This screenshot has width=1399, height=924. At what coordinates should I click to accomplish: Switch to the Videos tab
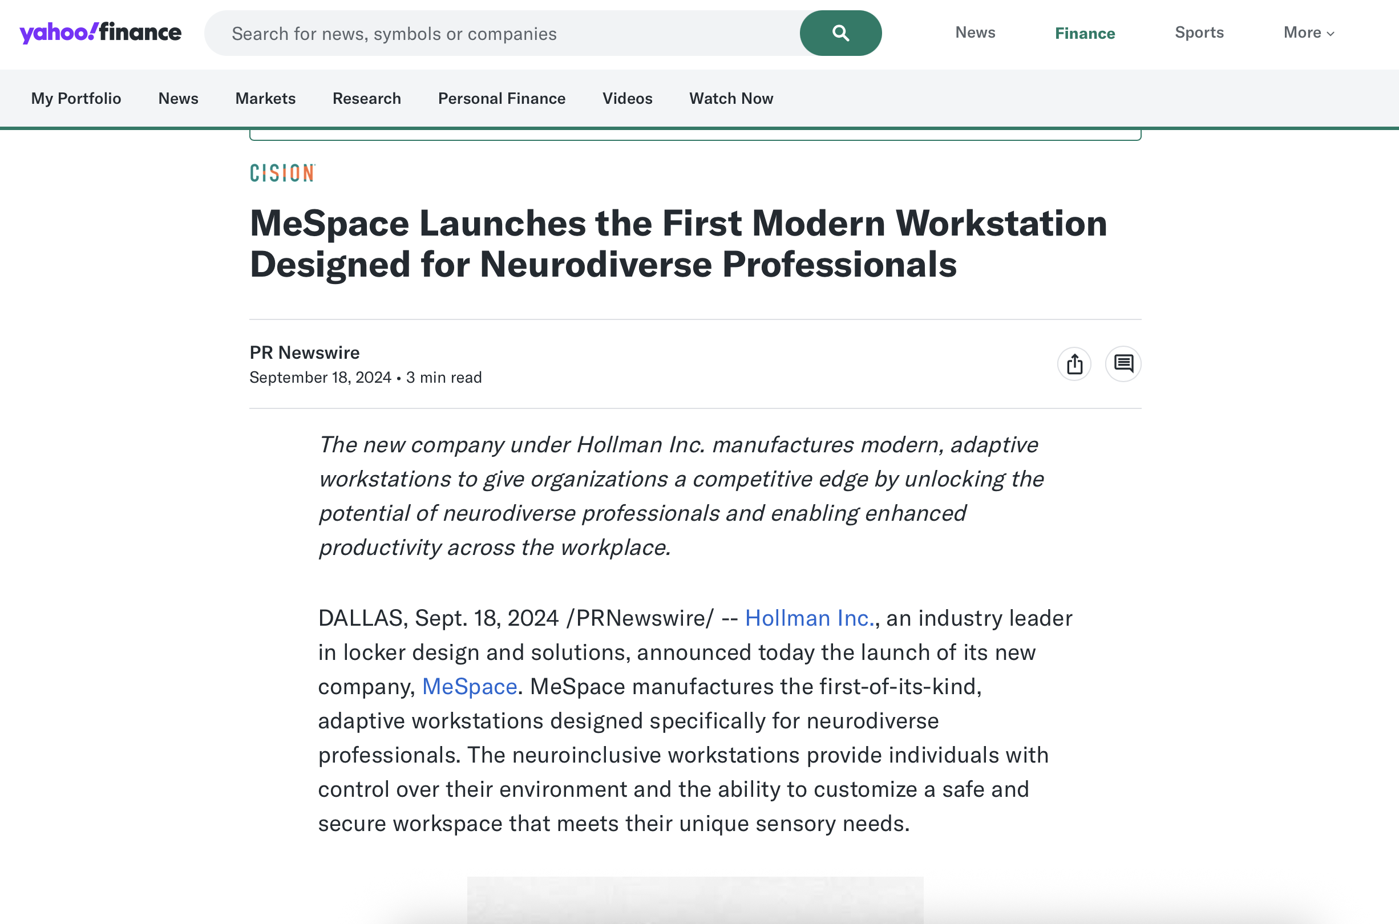click(x=627, y=99)
